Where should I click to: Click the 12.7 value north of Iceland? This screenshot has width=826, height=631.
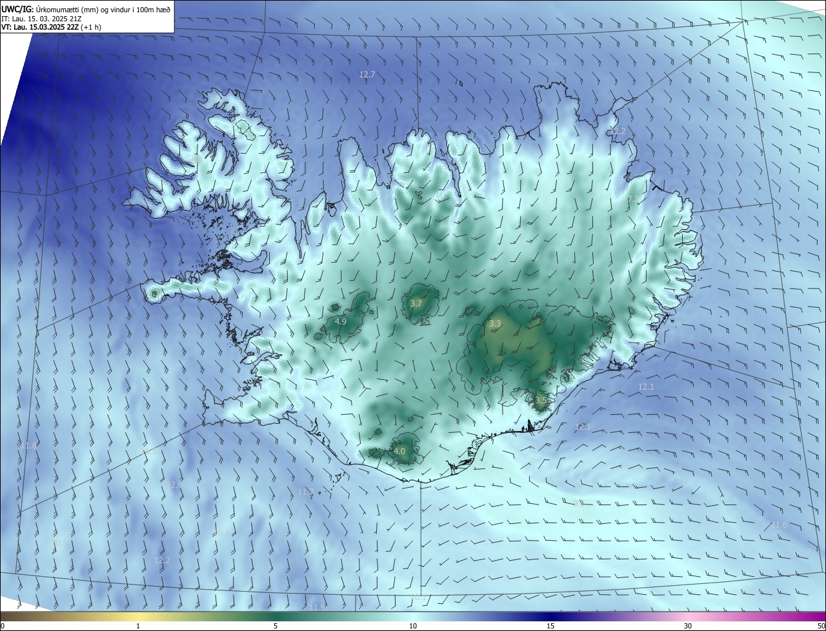coord(367,75)
